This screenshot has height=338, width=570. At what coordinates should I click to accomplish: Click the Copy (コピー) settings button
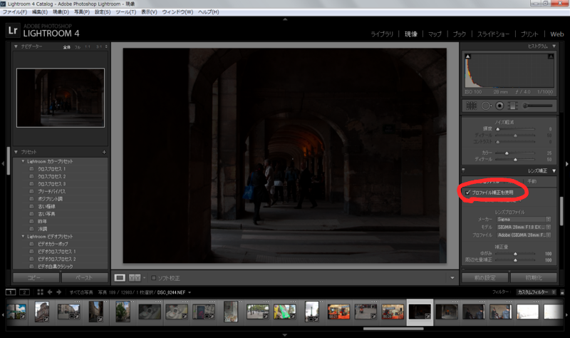pyautogui.click(x=36, y=277)
